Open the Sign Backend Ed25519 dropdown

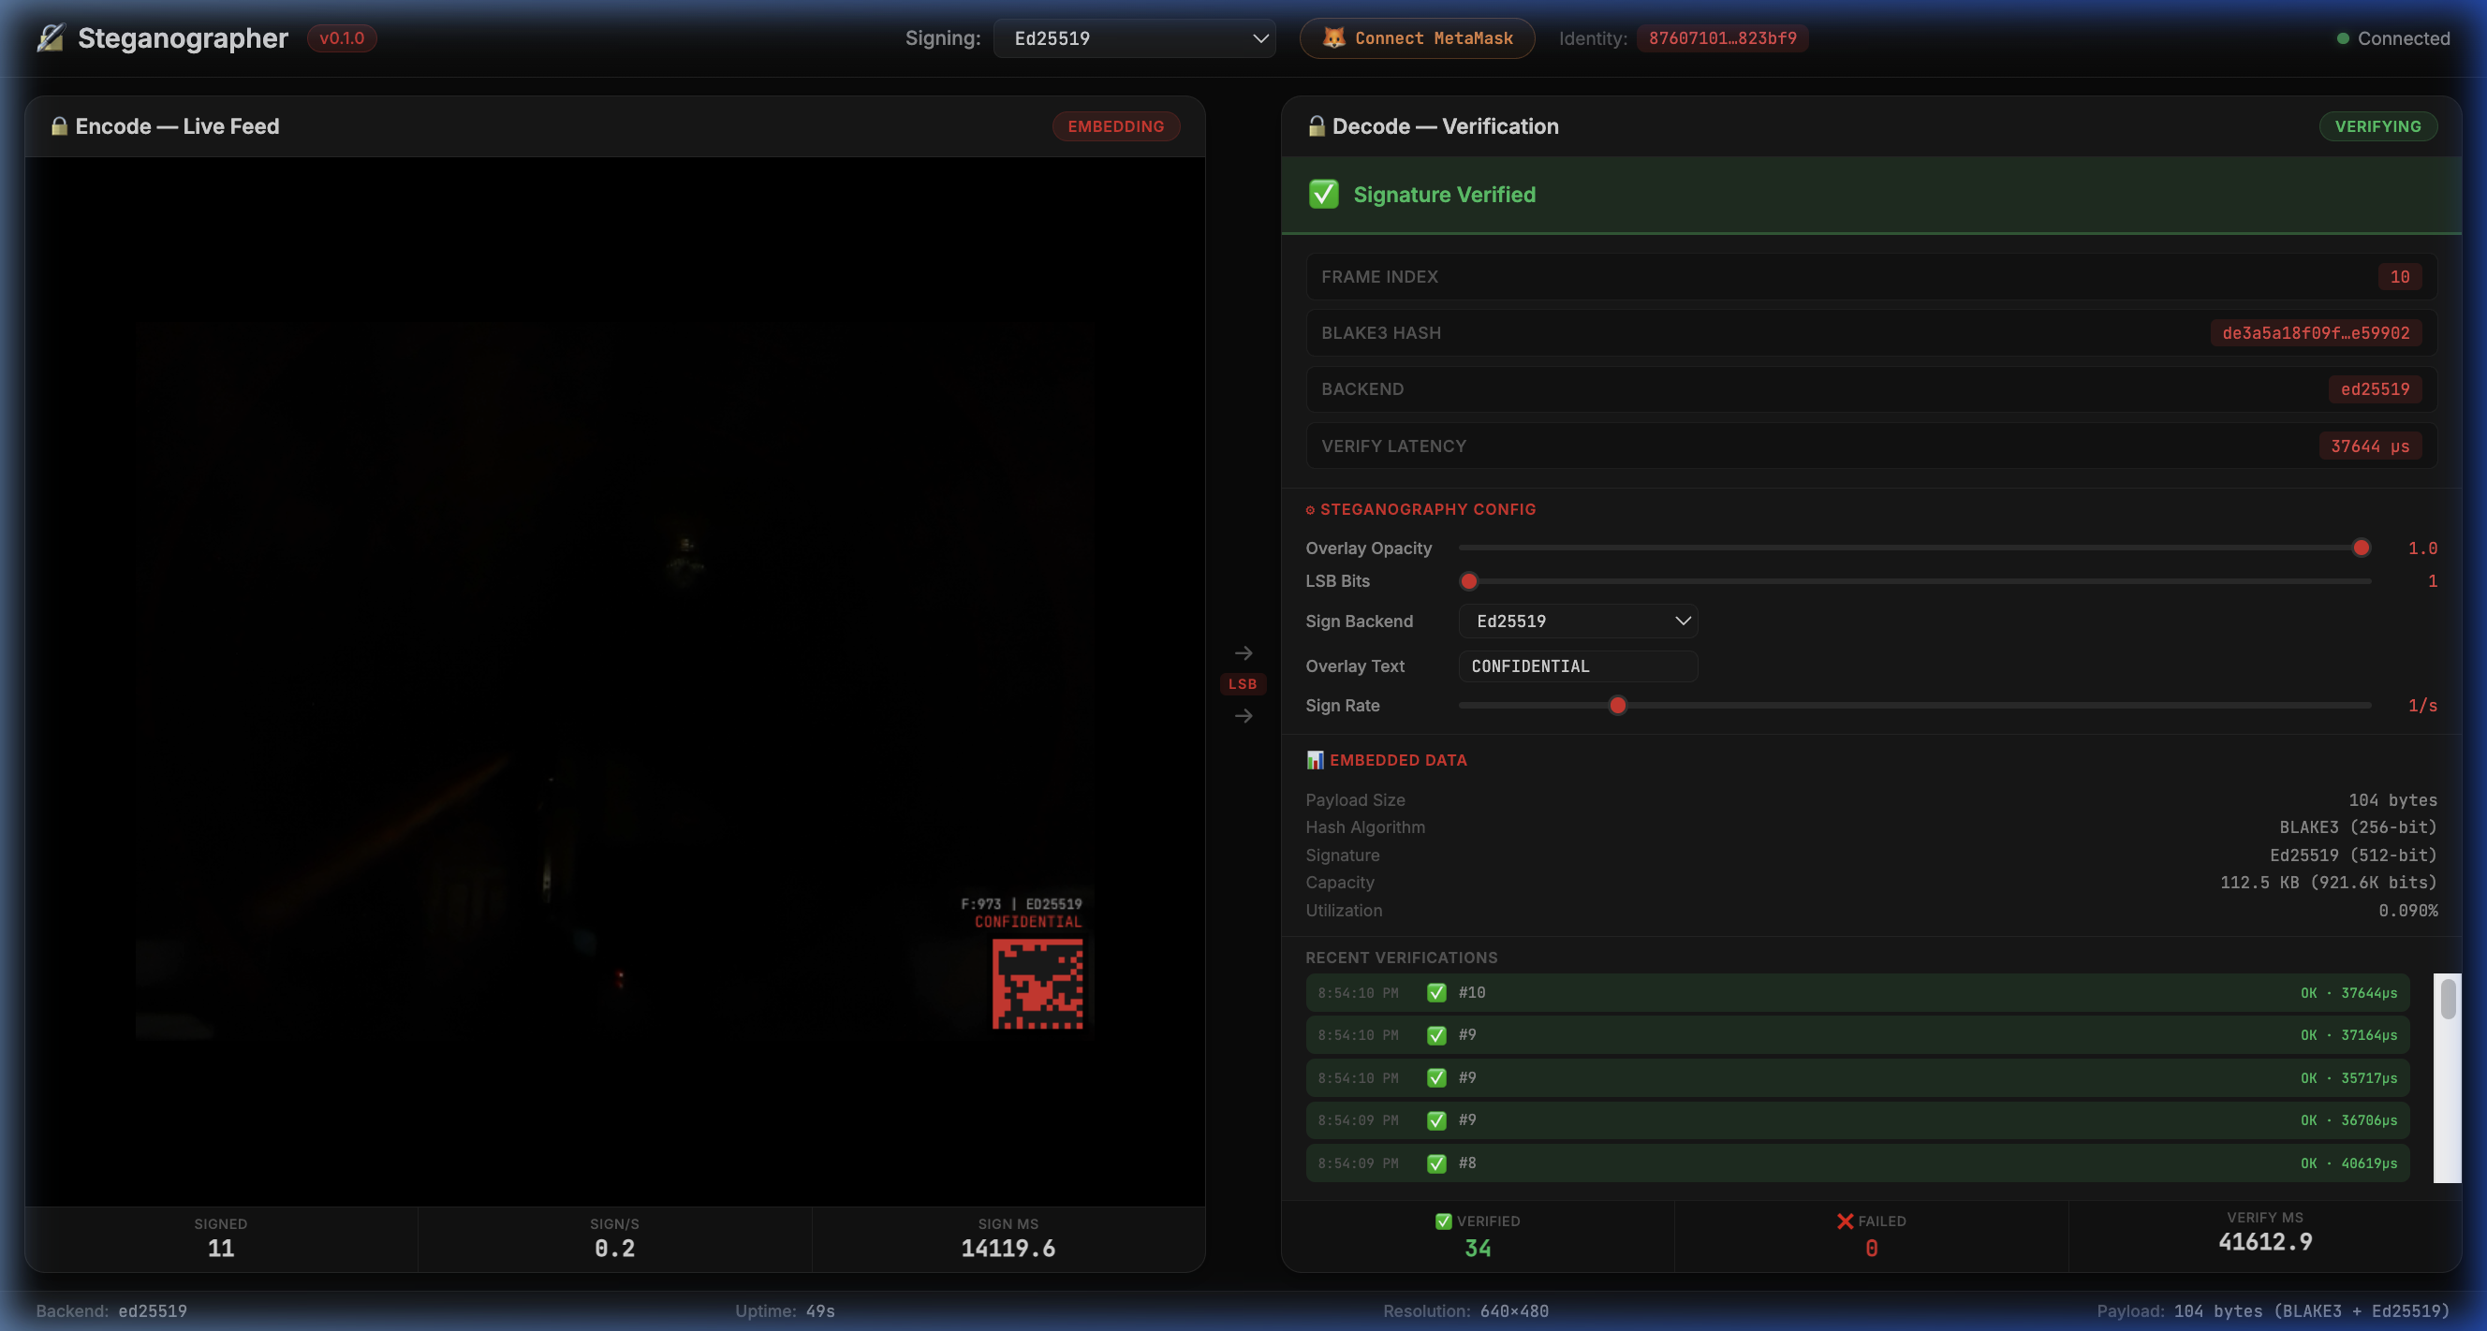coord(1579,622)
